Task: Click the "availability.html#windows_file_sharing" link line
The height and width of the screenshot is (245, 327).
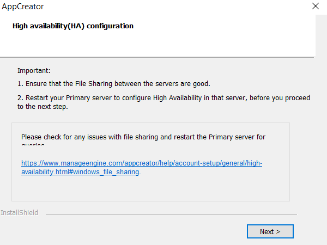Action: click(81, 172)
